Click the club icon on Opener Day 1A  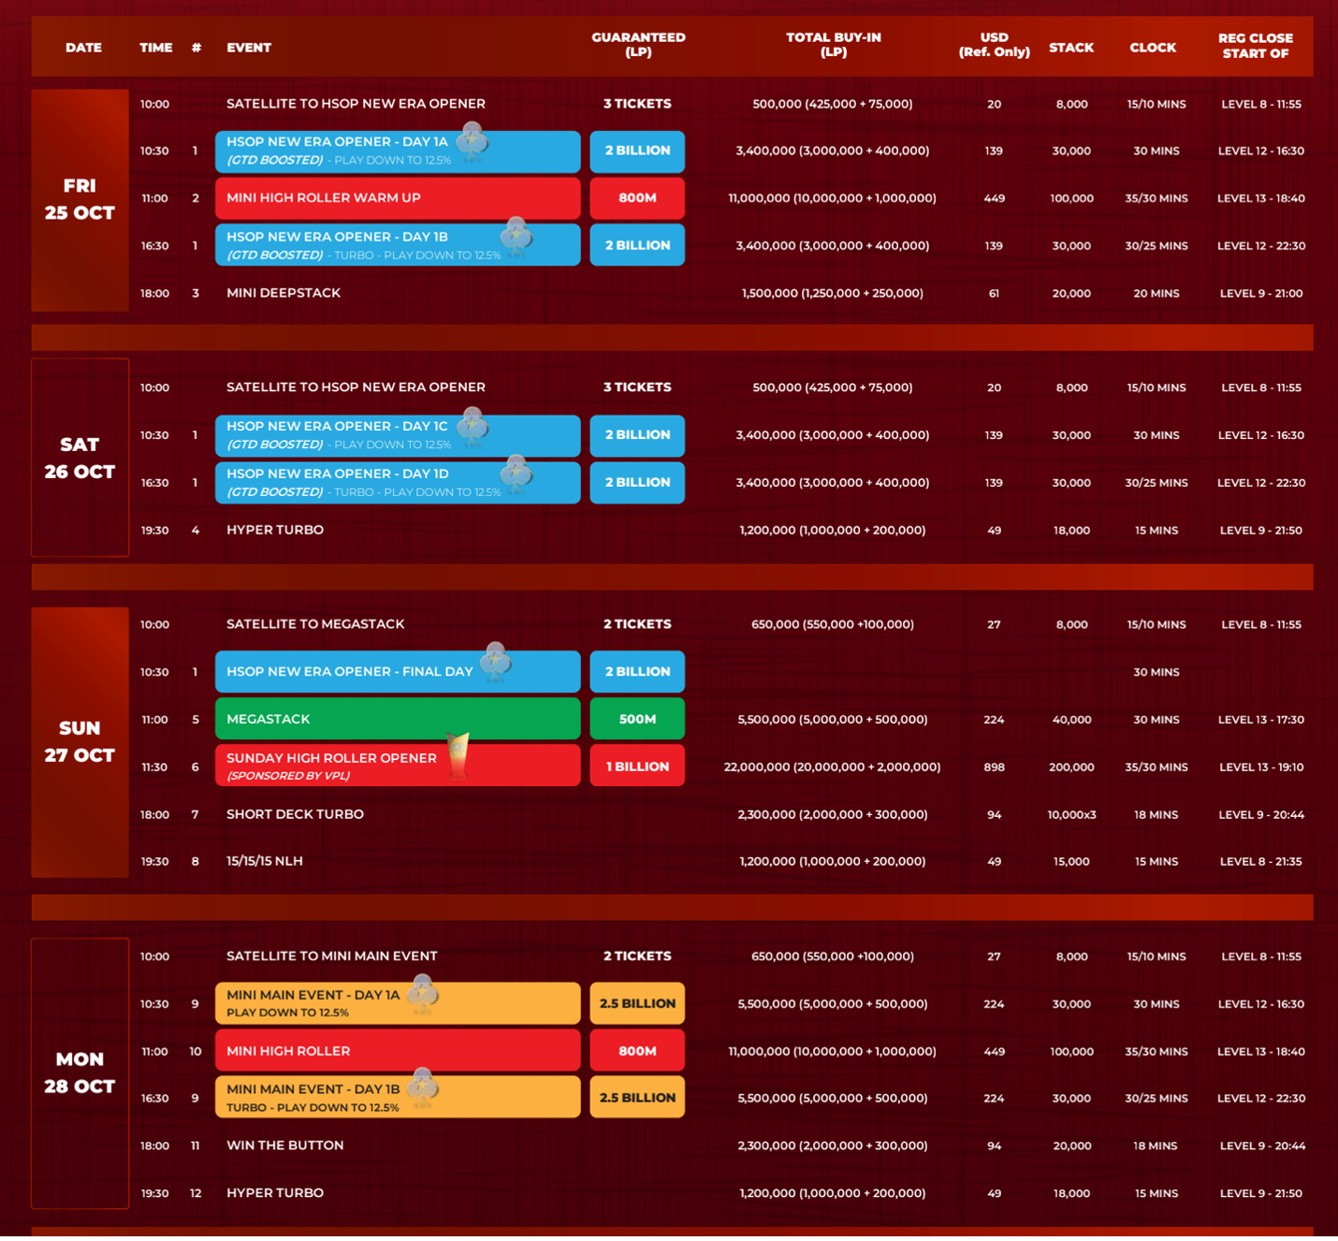473,141
